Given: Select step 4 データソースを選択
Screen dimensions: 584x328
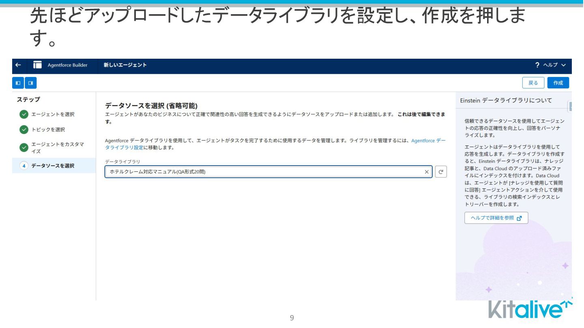Looking at the screenshot, I should coord(54,166).
